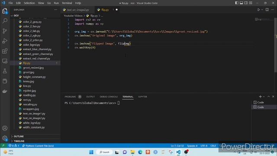Open rescaling.py in explorer
Screen dimensions: 277x156
point(30,104)
